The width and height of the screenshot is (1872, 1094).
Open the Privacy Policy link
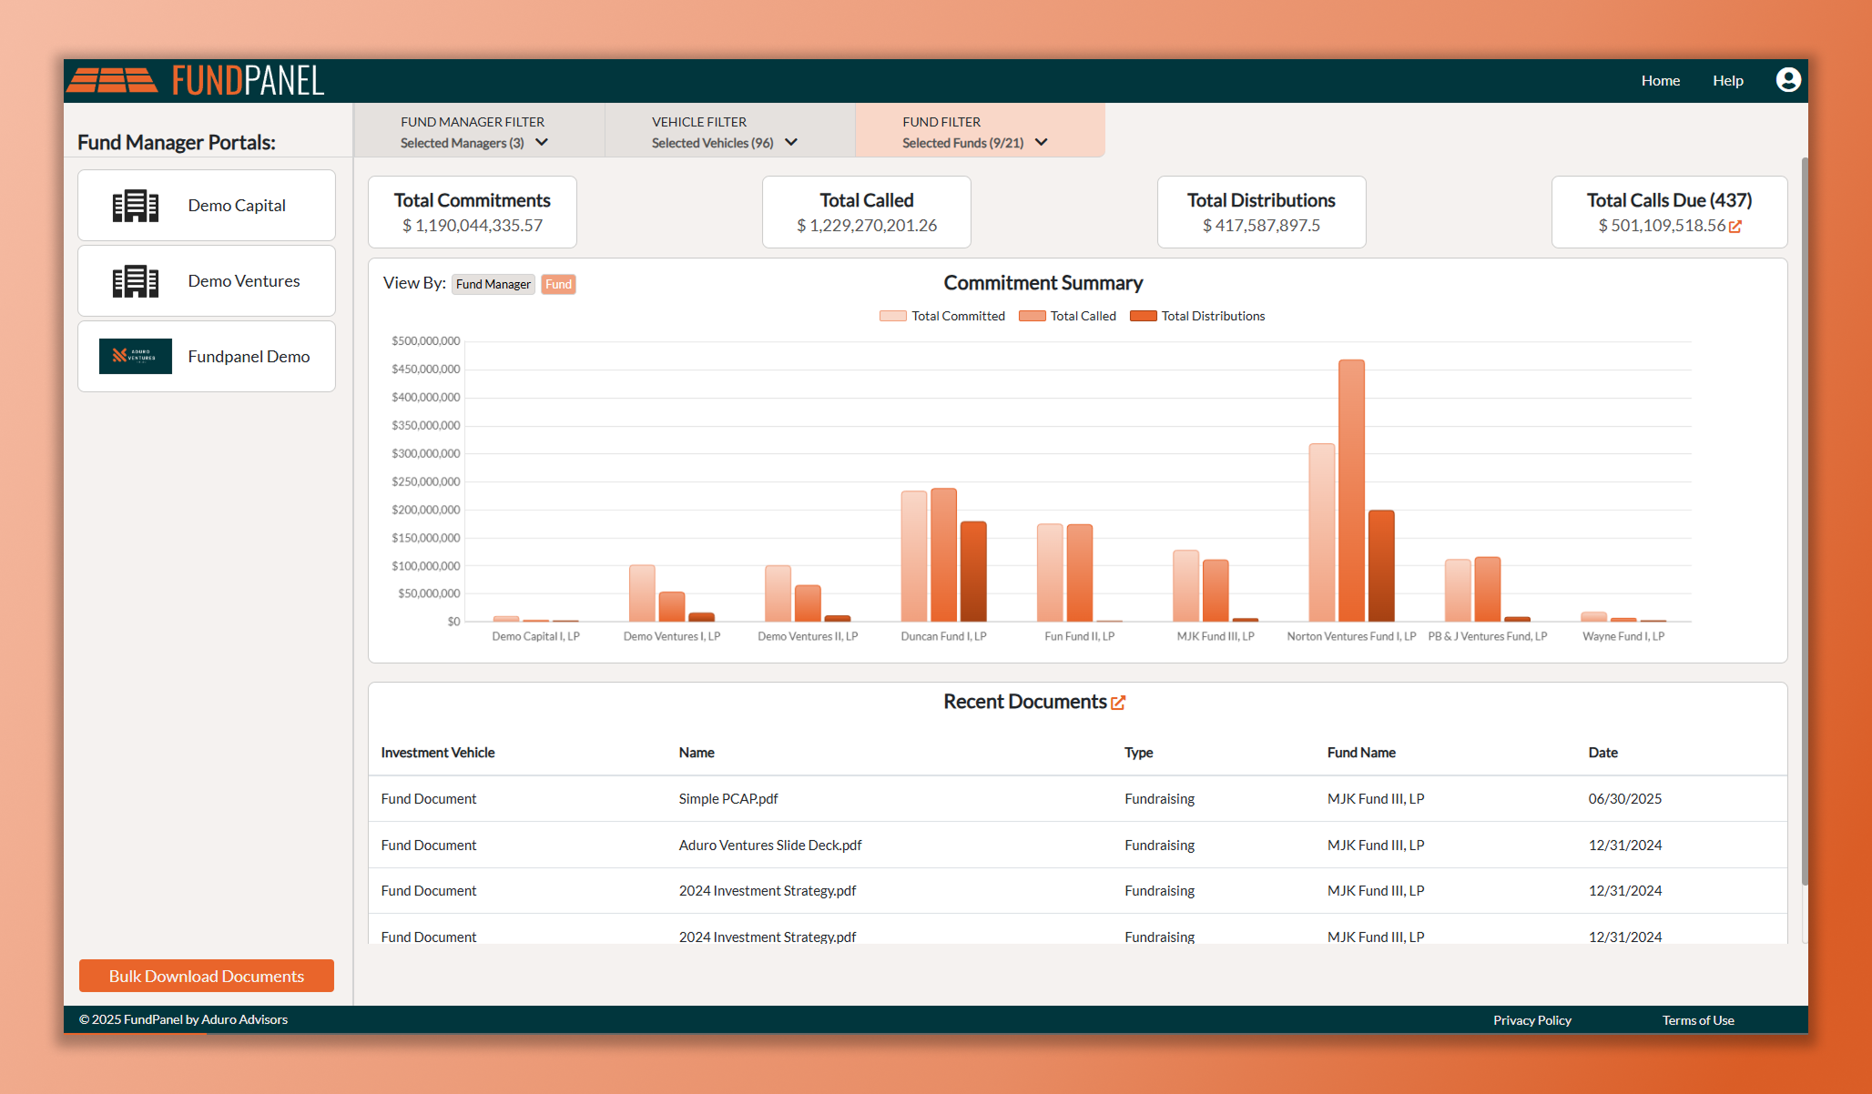coord(1531,1020)
